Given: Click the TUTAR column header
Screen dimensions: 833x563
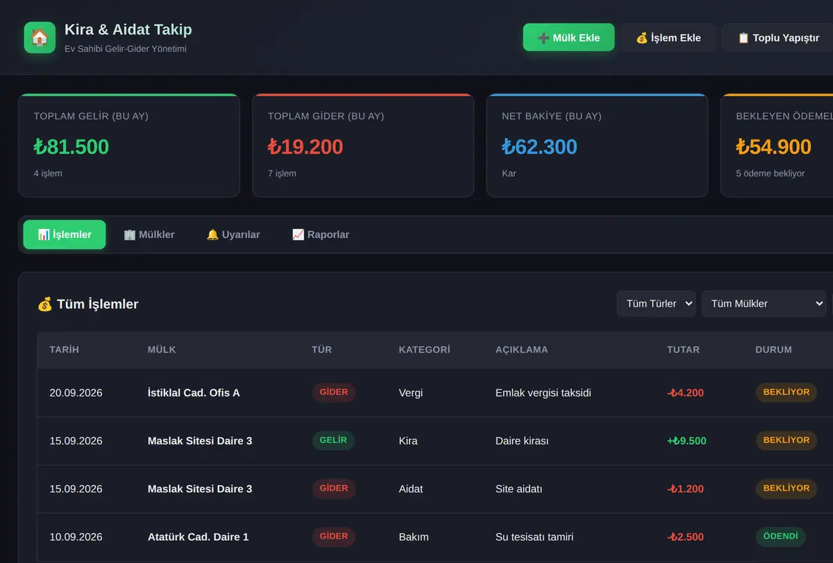Looking at the screenshot, I should click(x=683, y=350).
